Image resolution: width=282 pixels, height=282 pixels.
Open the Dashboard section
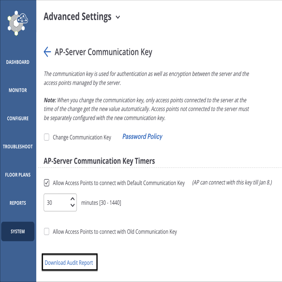[x=18, y=62]
